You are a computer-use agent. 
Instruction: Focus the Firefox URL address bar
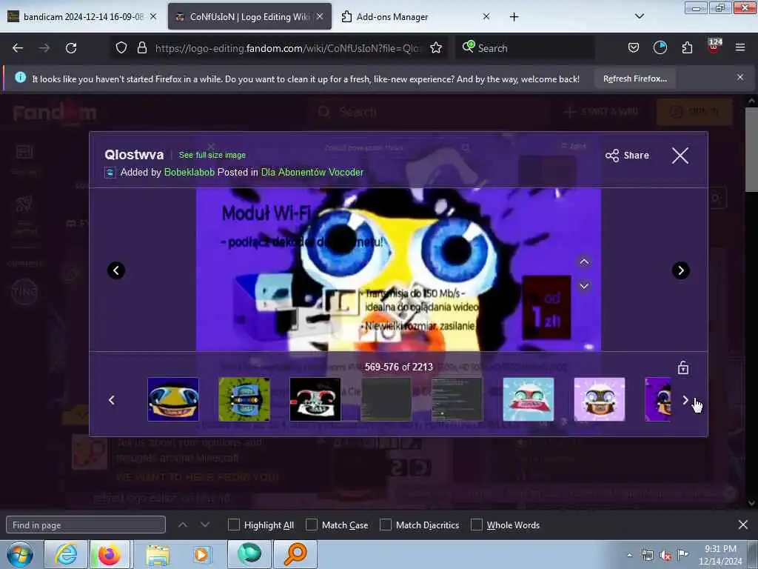point(289,48)
